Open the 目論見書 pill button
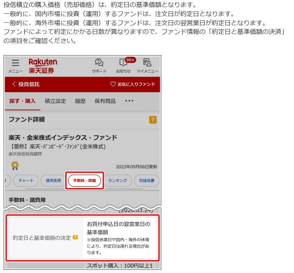The width and height of the screenshot is (294, 273). click(147, 180)
